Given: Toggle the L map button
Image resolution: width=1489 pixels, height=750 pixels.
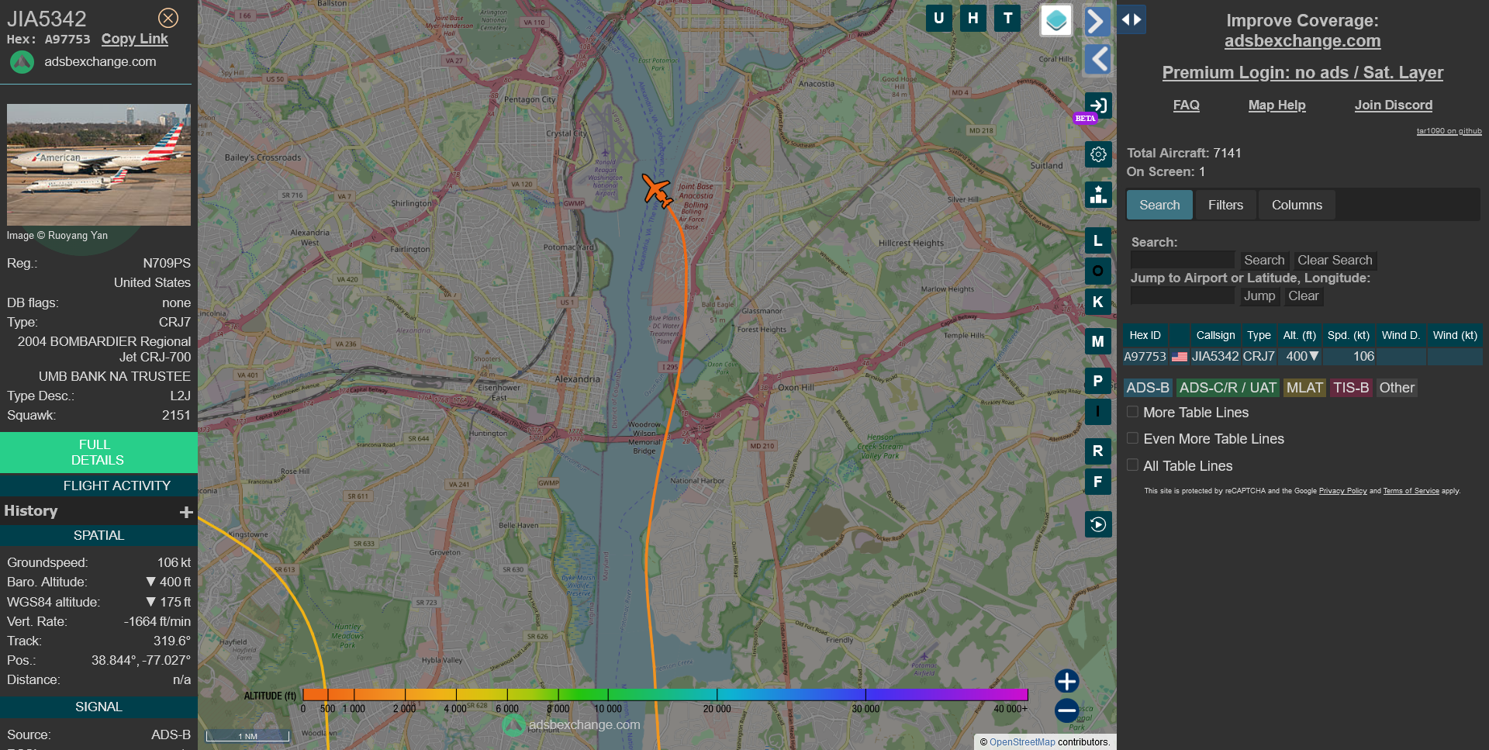Looking at the screenshot, I should coord(1098,241).
